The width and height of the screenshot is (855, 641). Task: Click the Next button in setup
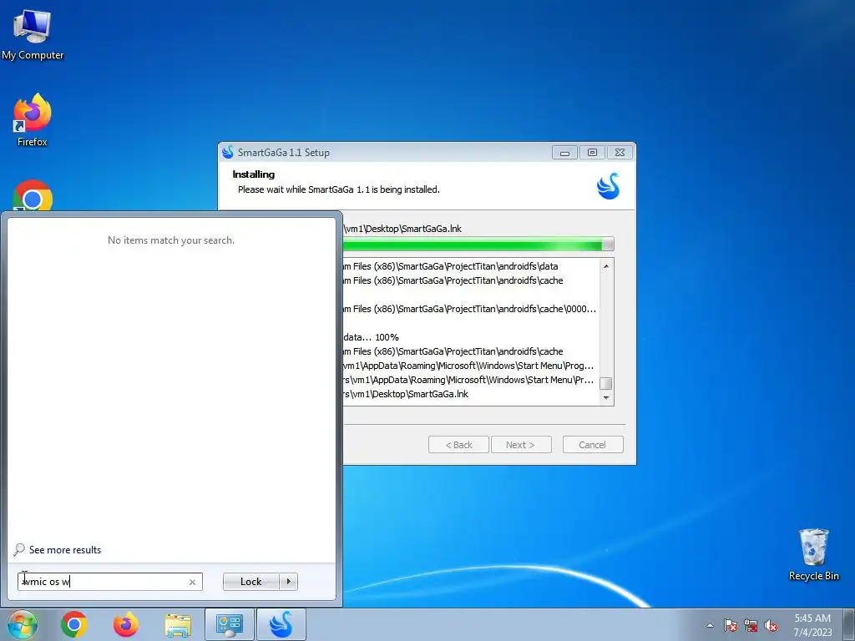click(x=521, y=445)
